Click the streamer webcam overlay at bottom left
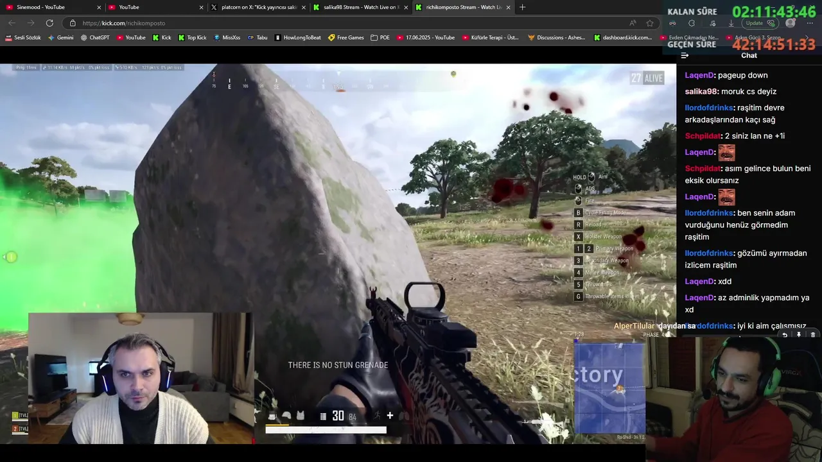This screenshot has height=462, width=822. pyautogui.click(x=141, y=379)
